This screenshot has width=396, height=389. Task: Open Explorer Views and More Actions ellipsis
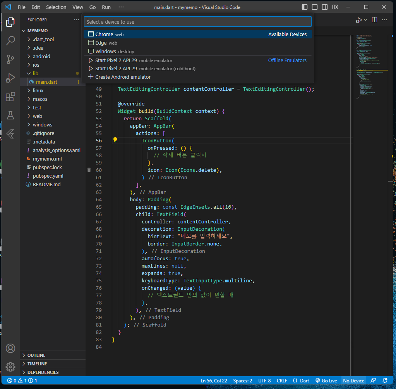coord(77,20)
